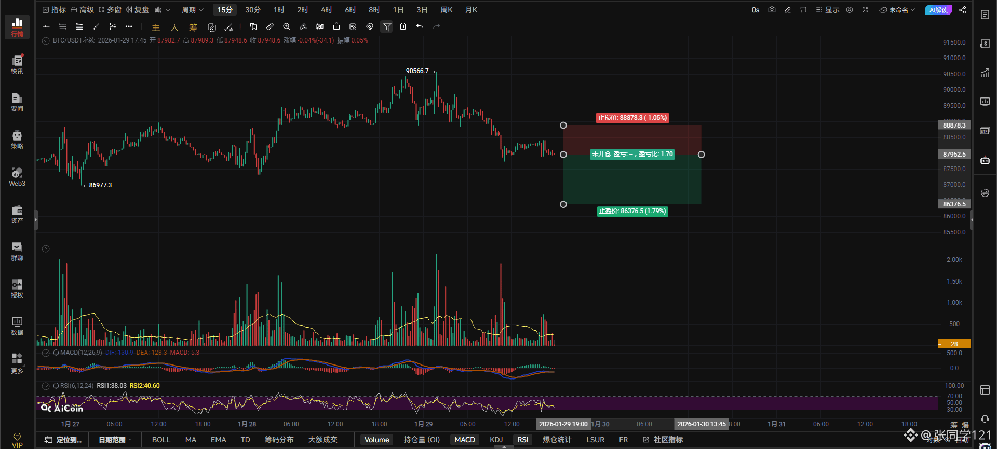
Task: Click the pencil edit icon in top bar
Action: (x=788, y=10)
